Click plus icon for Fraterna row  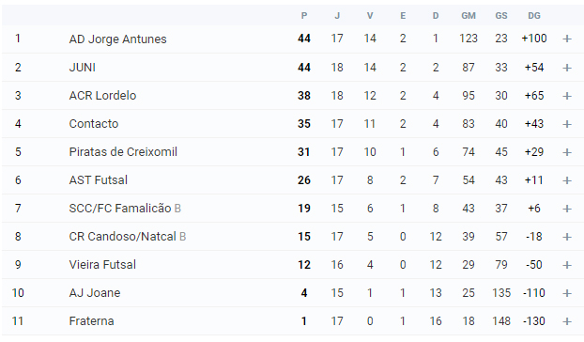click(567, 321)
